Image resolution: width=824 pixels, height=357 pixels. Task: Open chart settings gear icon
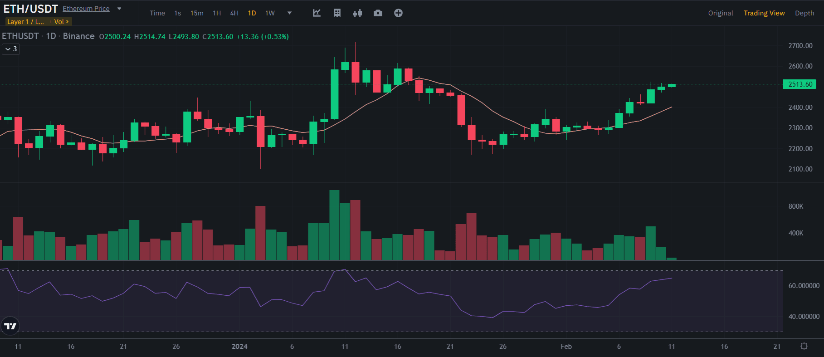804,347
